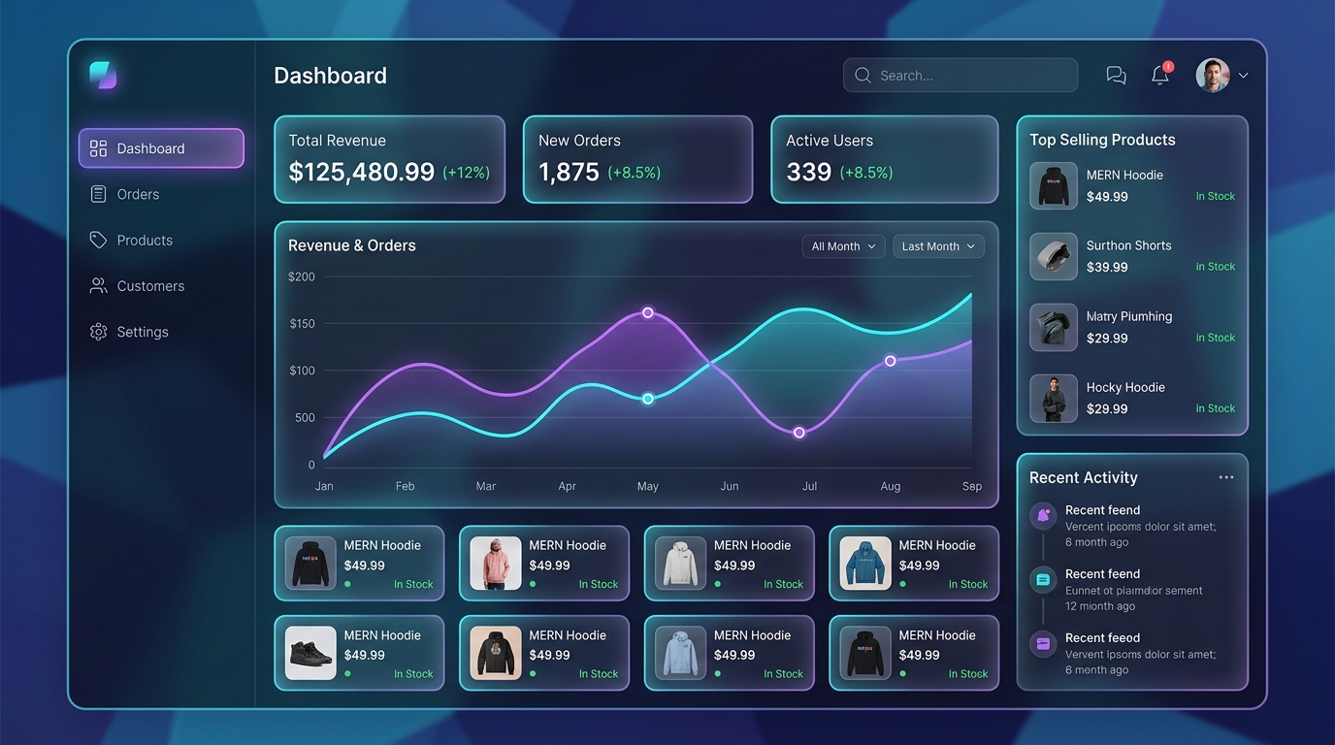
Task: Select the black hoodie on beige background thumbnail
Action: tap(496, 653)
